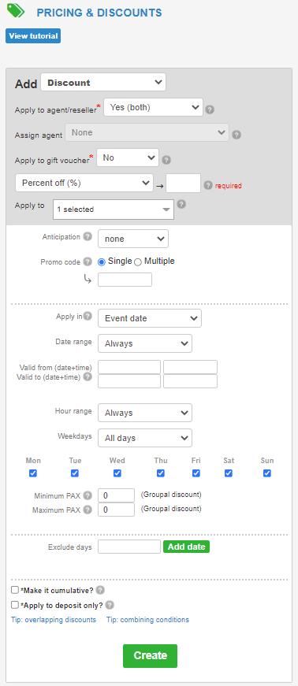Open the Apply in Event date dropdown
Viewport: 298px width, 686px height.
pos(150,318)
